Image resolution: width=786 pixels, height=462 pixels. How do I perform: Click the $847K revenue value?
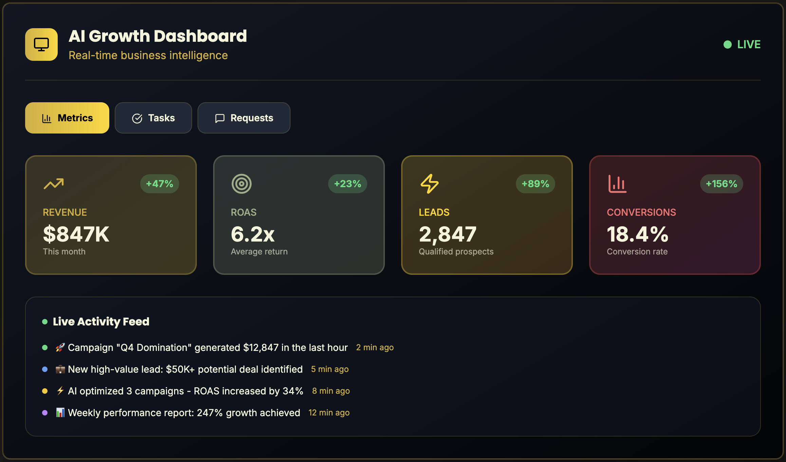pyautogui.click(x=76, y=234)
